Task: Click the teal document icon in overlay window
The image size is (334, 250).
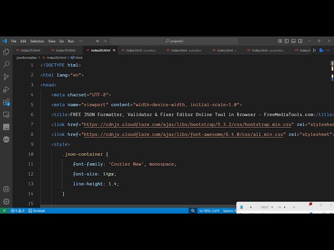Action: point(241,207)
